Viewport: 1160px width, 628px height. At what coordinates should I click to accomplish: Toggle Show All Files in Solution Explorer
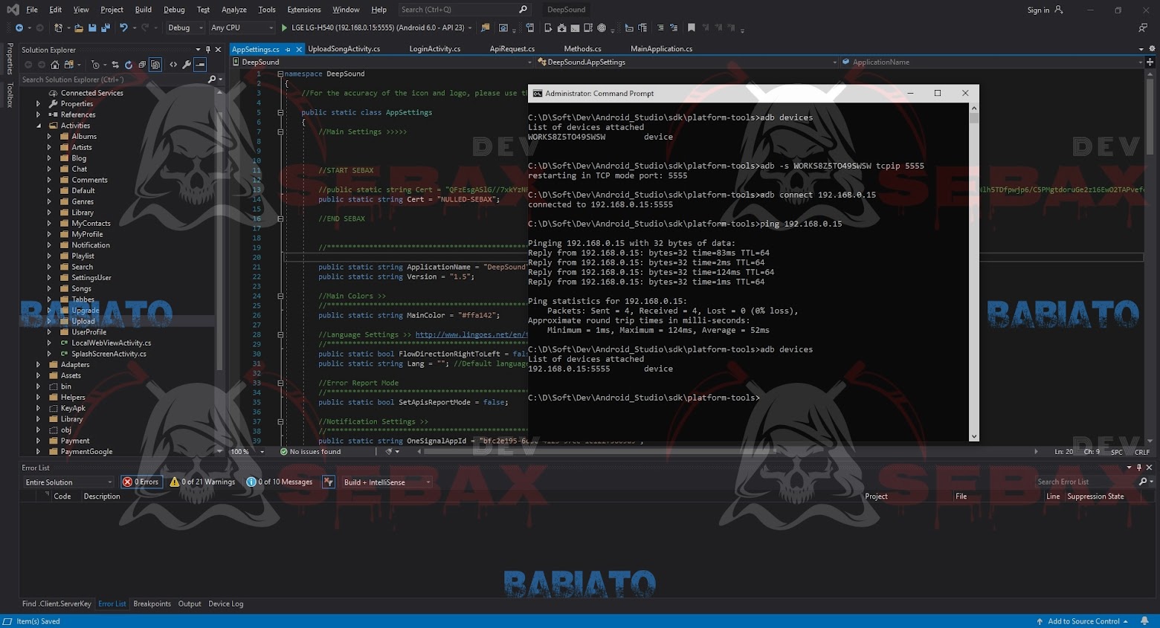coord(155,65)
